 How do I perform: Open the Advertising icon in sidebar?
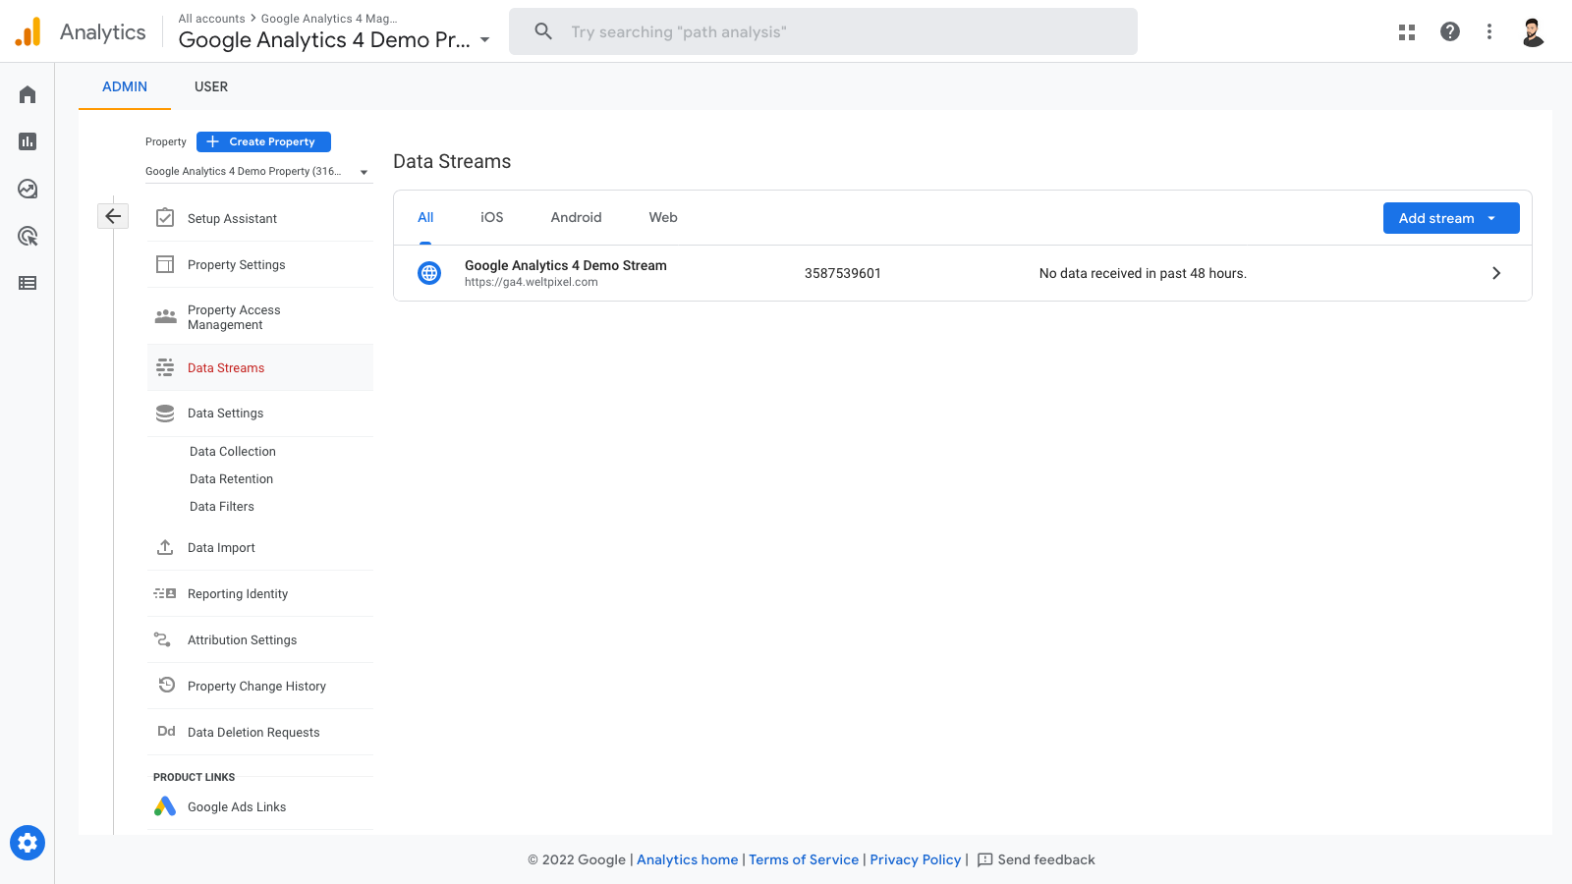28,236
